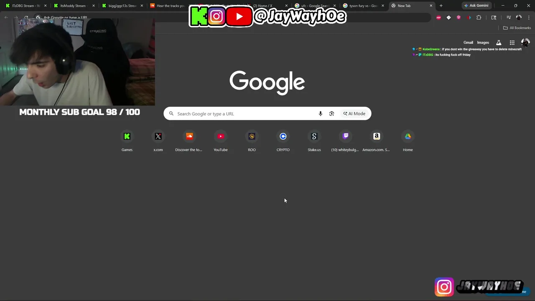Open the Google Drive Home shortcut tile
535x301 pixels.
pyautogui.click(x=408, y=142)
